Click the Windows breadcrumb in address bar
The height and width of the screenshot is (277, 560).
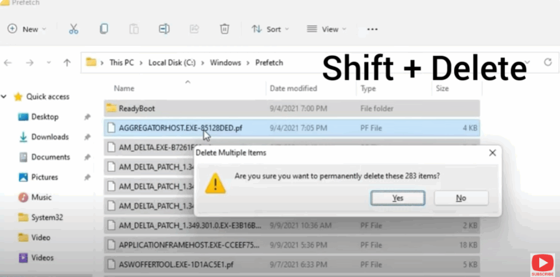pyautogui.click(x=225, y=63)
